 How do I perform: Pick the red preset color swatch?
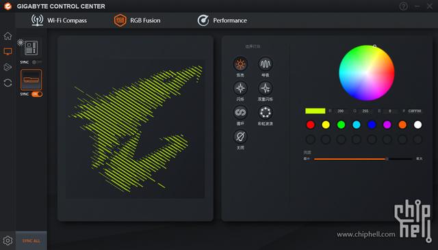[310, 124]
